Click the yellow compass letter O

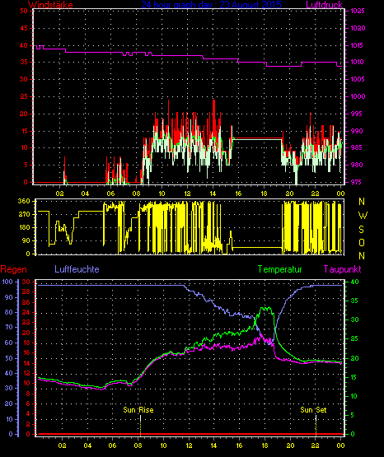click(362, 243)
